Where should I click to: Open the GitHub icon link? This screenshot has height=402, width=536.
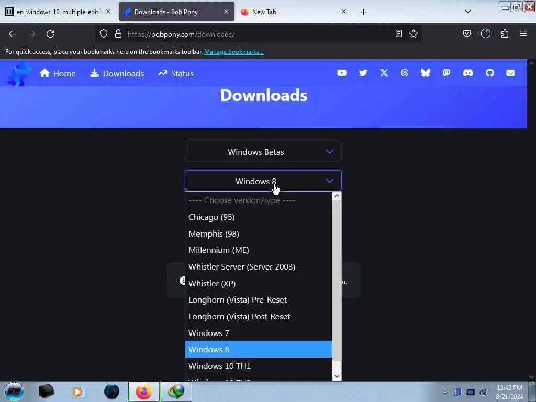pos(489,73)
